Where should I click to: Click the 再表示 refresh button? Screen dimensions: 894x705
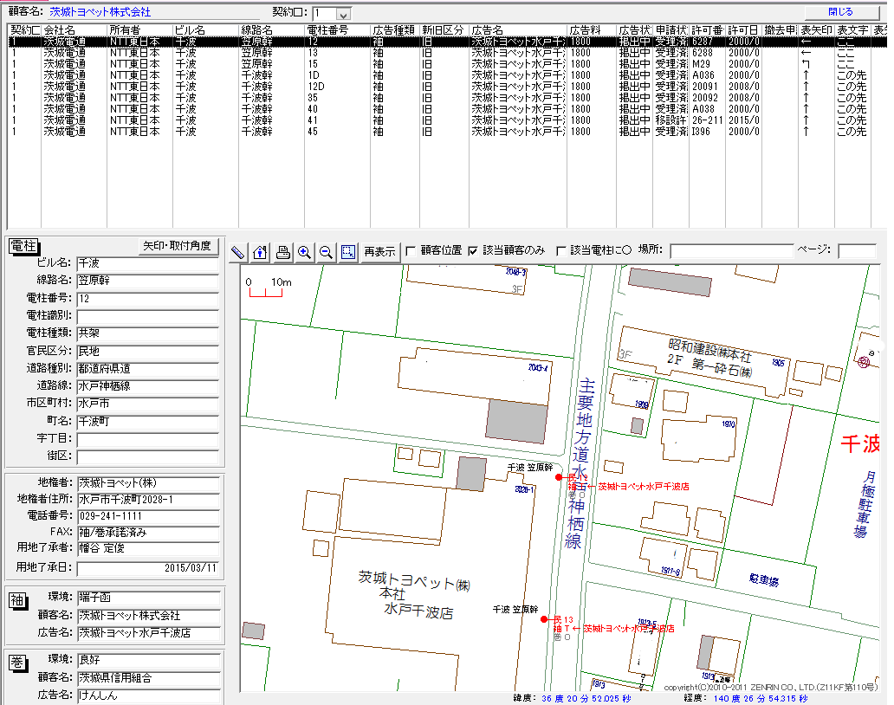click(379, 252)
